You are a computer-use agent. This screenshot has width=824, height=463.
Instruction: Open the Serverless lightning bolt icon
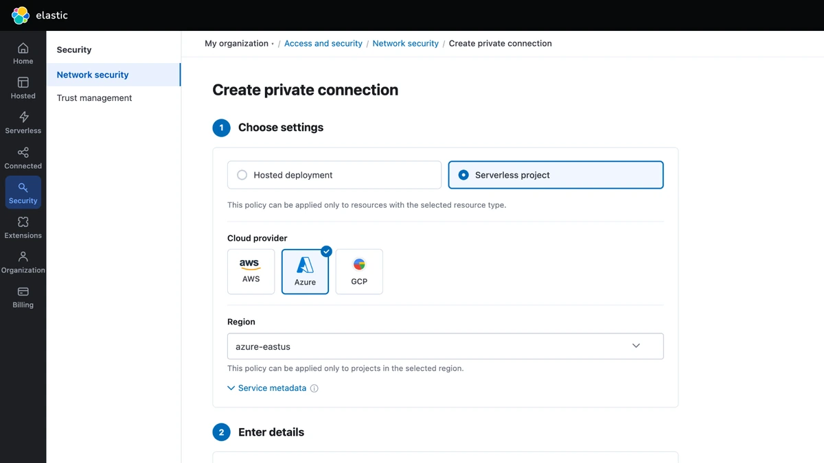(x=23, y=117)
